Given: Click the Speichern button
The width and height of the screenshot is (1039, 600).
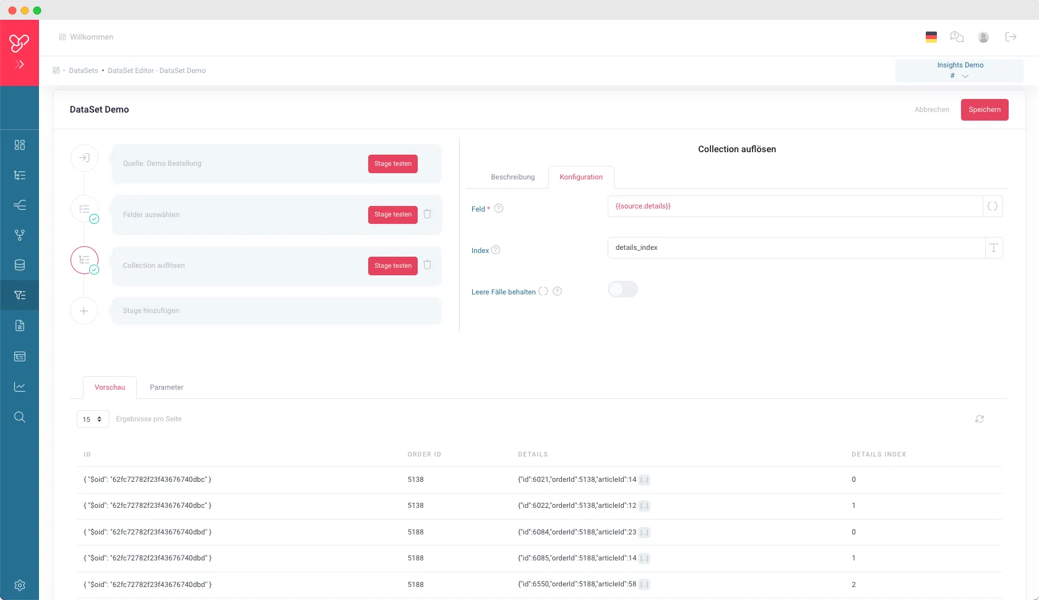Looking at the screenshot, I should 985,109.
